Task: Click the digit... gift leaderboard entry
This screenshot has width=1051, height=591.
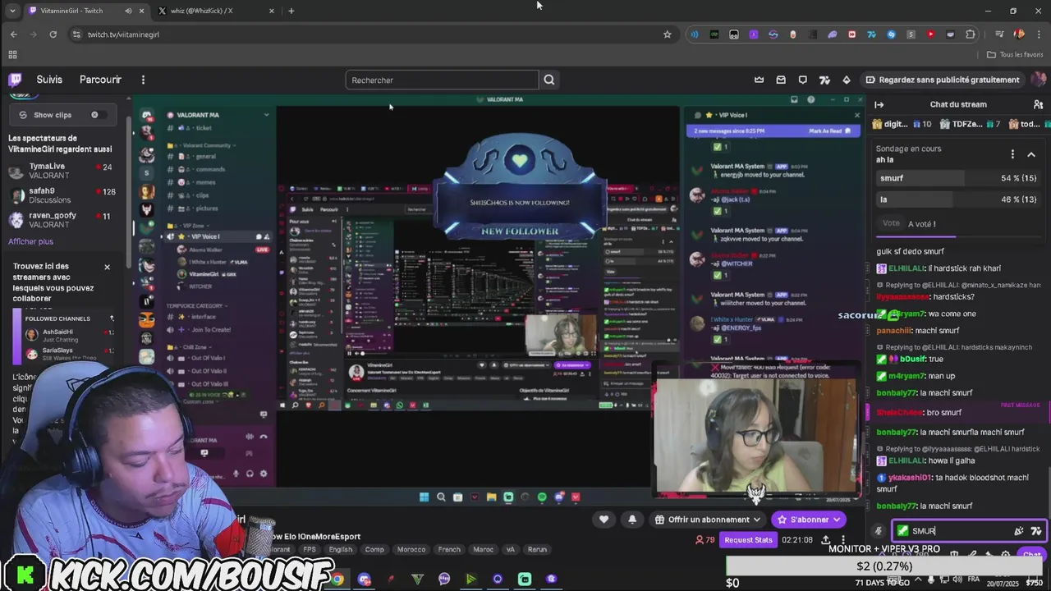Action: pyautogui.click(x=902, y=124)
